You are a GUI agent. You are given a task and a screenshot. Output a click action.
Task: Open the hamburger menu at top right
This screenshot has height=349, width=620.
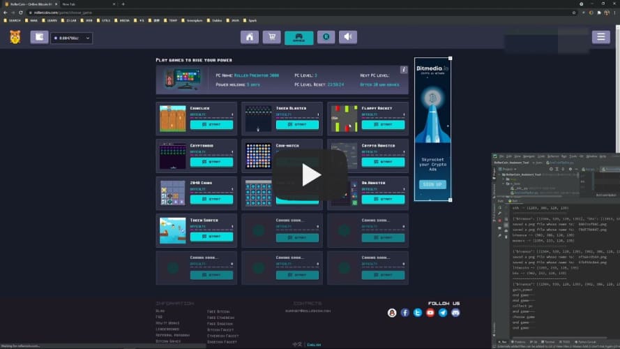click(x=600, y=37)
